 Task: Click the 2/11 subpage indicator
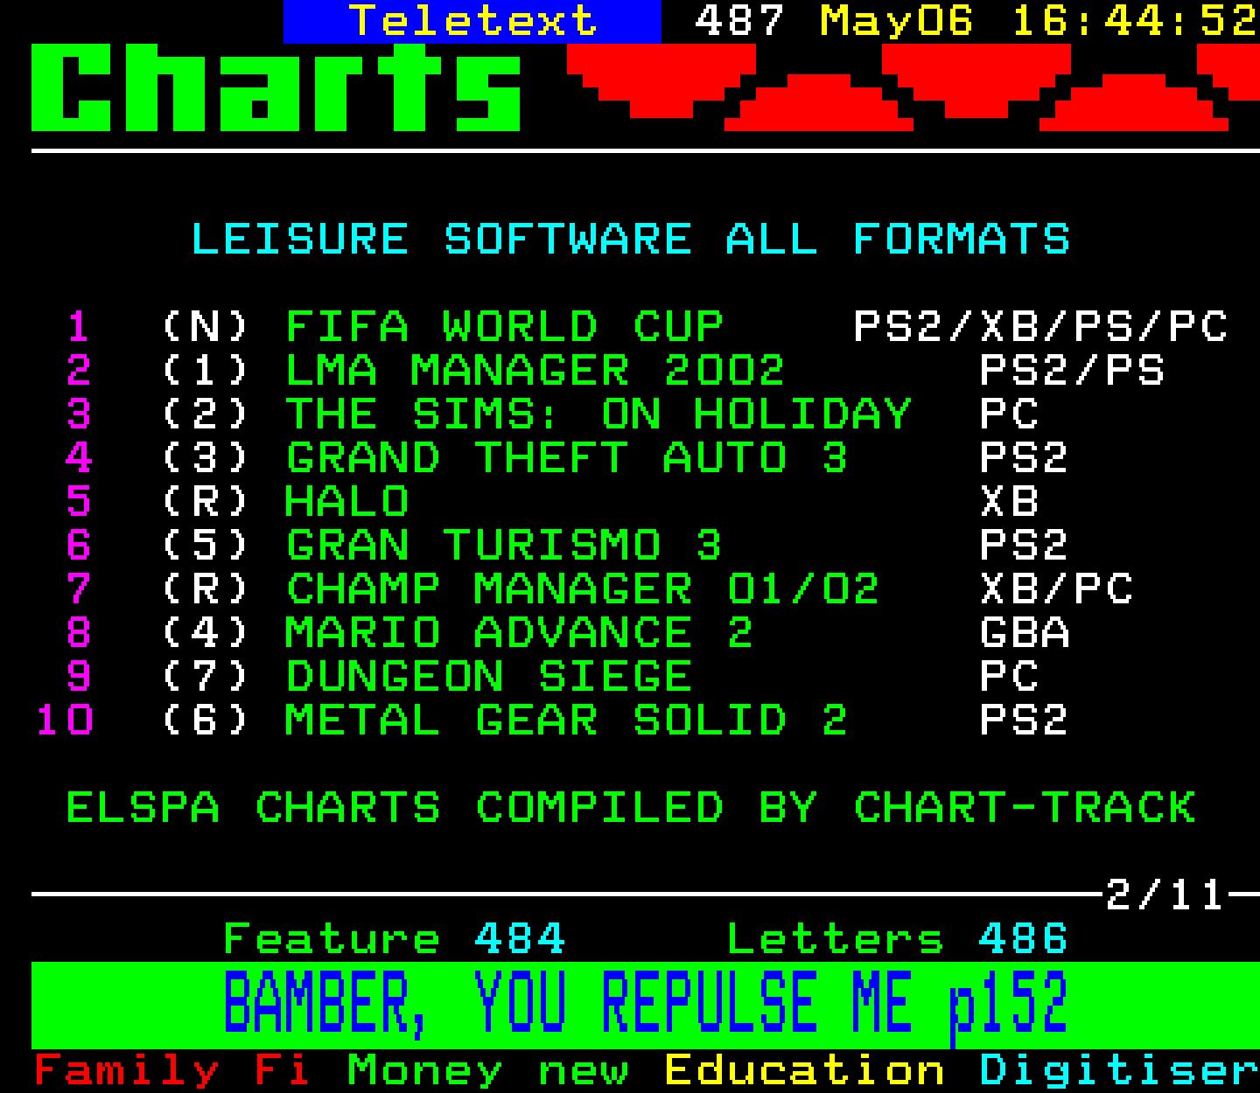(1165, 895)
